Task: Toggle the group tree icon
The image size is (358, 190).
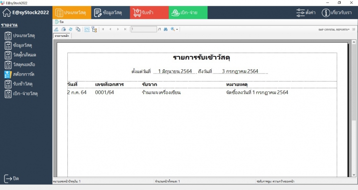Action: click(x=94, y=29)
